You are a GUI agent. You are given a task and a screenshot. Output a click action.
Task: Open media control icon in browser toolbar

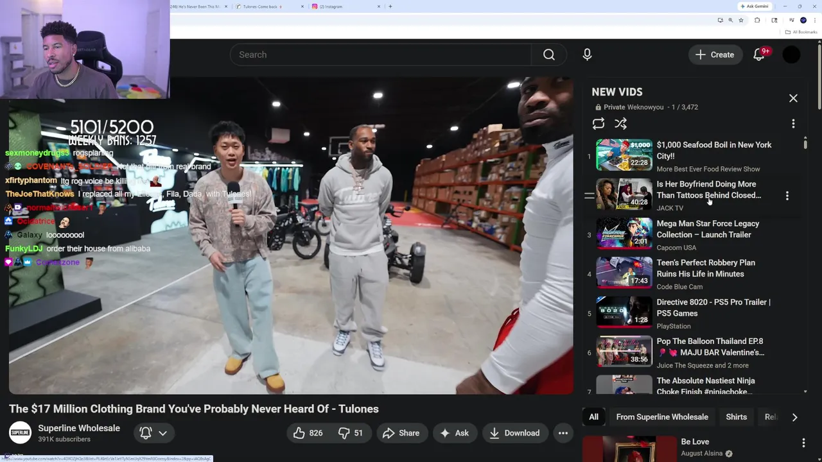tap(792, 21)
